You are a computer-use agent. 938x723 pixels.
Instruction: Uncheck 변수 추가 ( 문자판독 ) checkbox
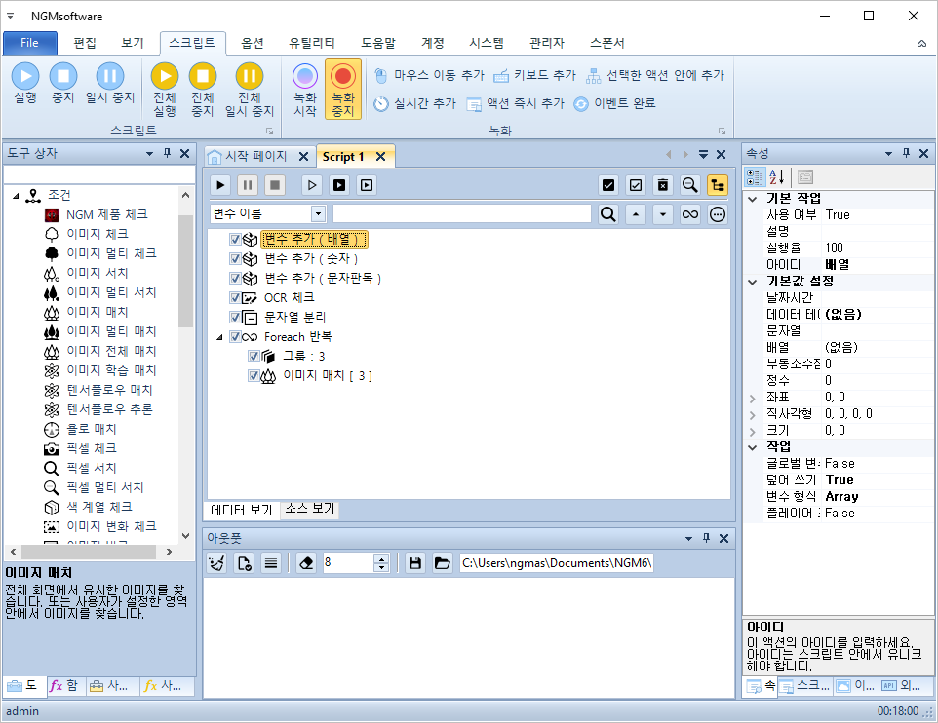pos(235,278)
